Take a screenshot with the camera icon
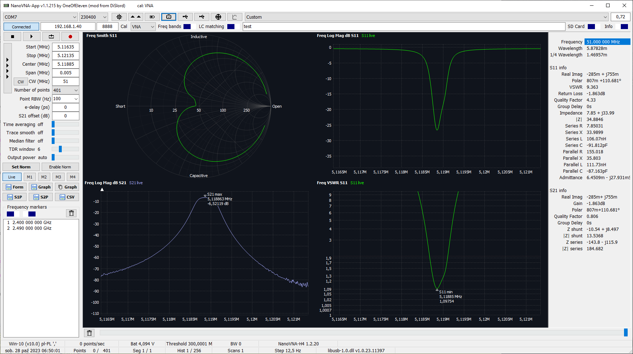Image resolution: width=633 pixels, height=354 pixels. coord(169,17)
